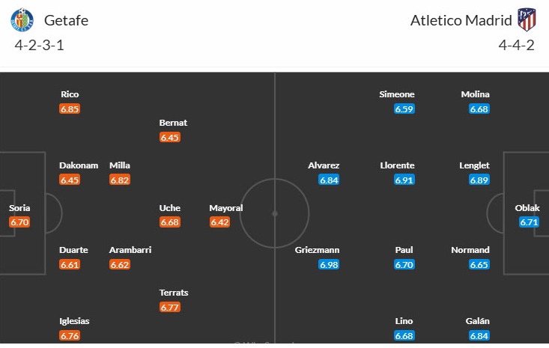Click the Getafe club crest icon
549x348 pixels.
click(x=22, y=20)
